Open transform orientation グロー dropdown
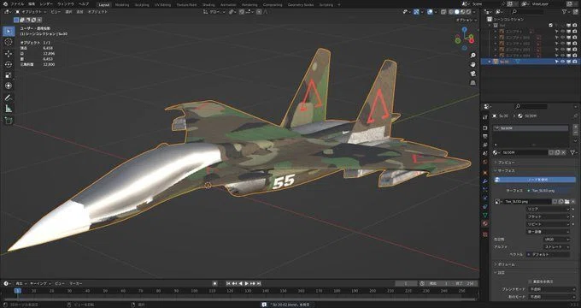This screenshot has width=581, height=308. 214,12
